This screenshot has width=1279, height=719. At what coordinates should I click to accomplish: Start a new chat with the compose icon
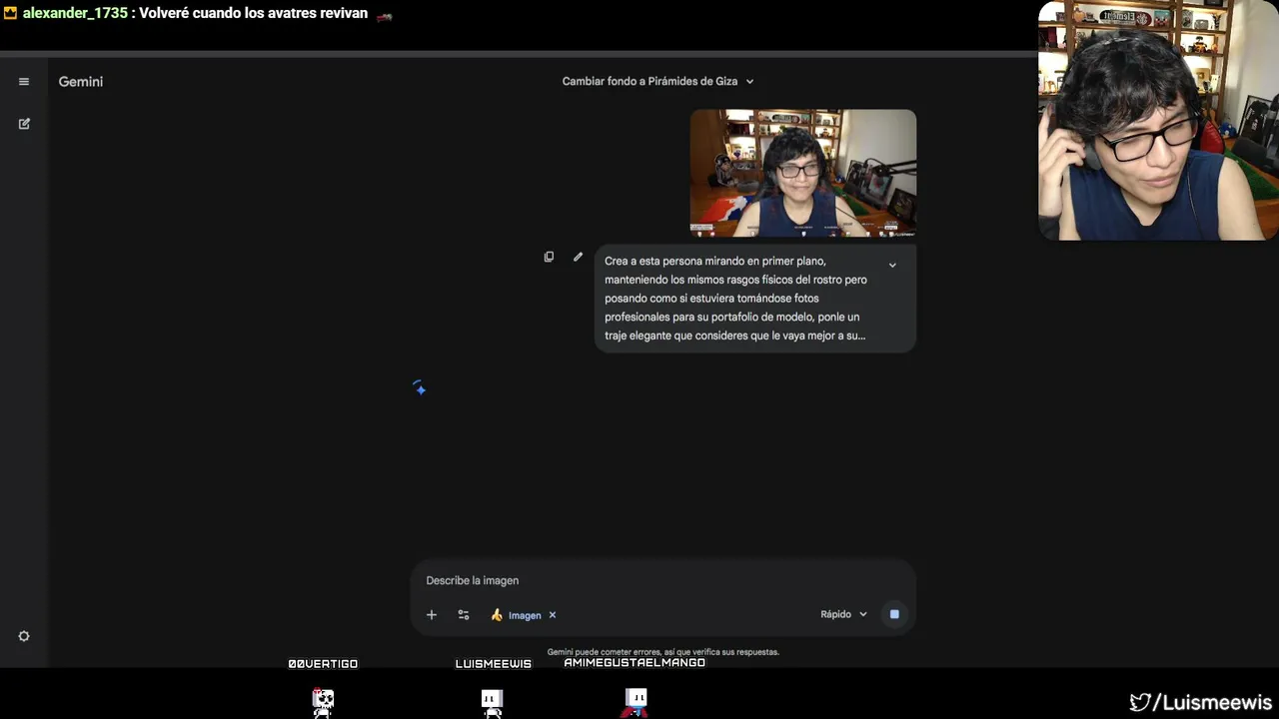click(24, 124)
